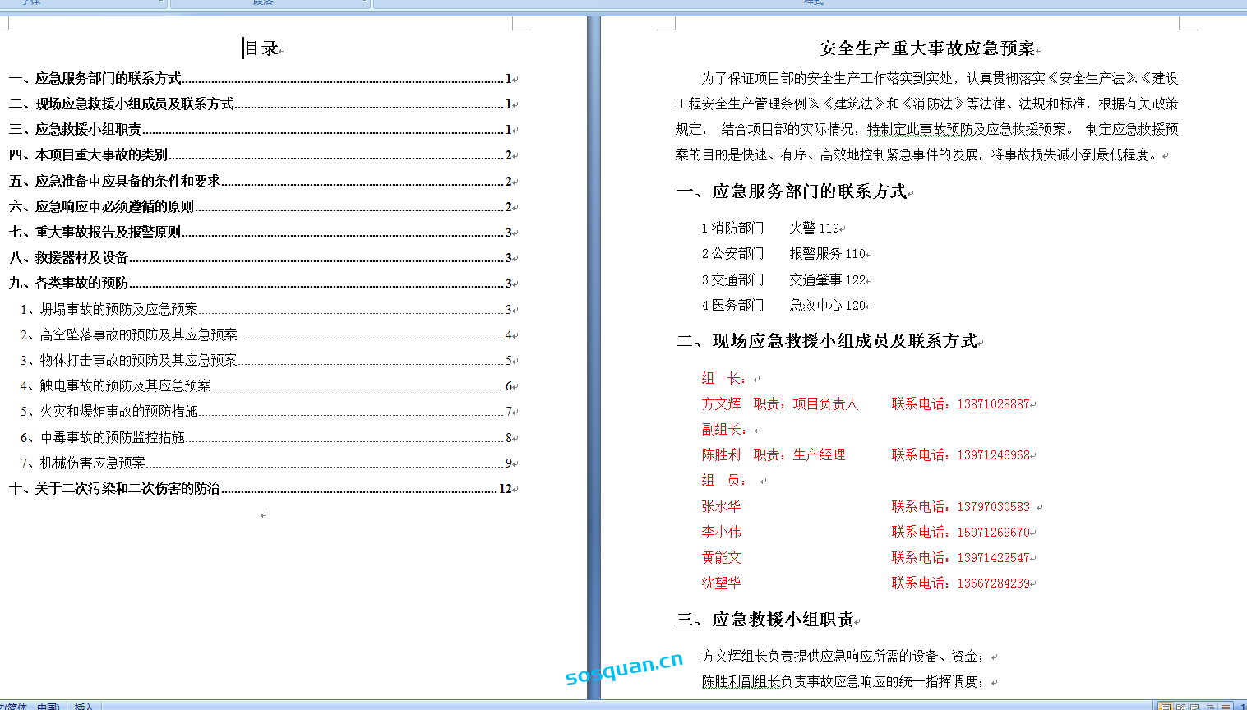1247x710 pixels.
Task: Click phone number 13871028887 for 方文辉
Action: click(x=993, y=404)
